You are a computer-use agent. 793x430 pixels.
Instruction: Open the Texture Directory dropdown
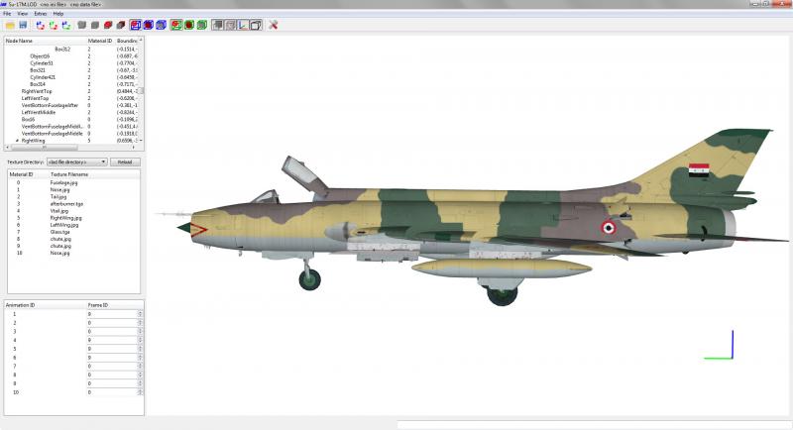point(77,162)
